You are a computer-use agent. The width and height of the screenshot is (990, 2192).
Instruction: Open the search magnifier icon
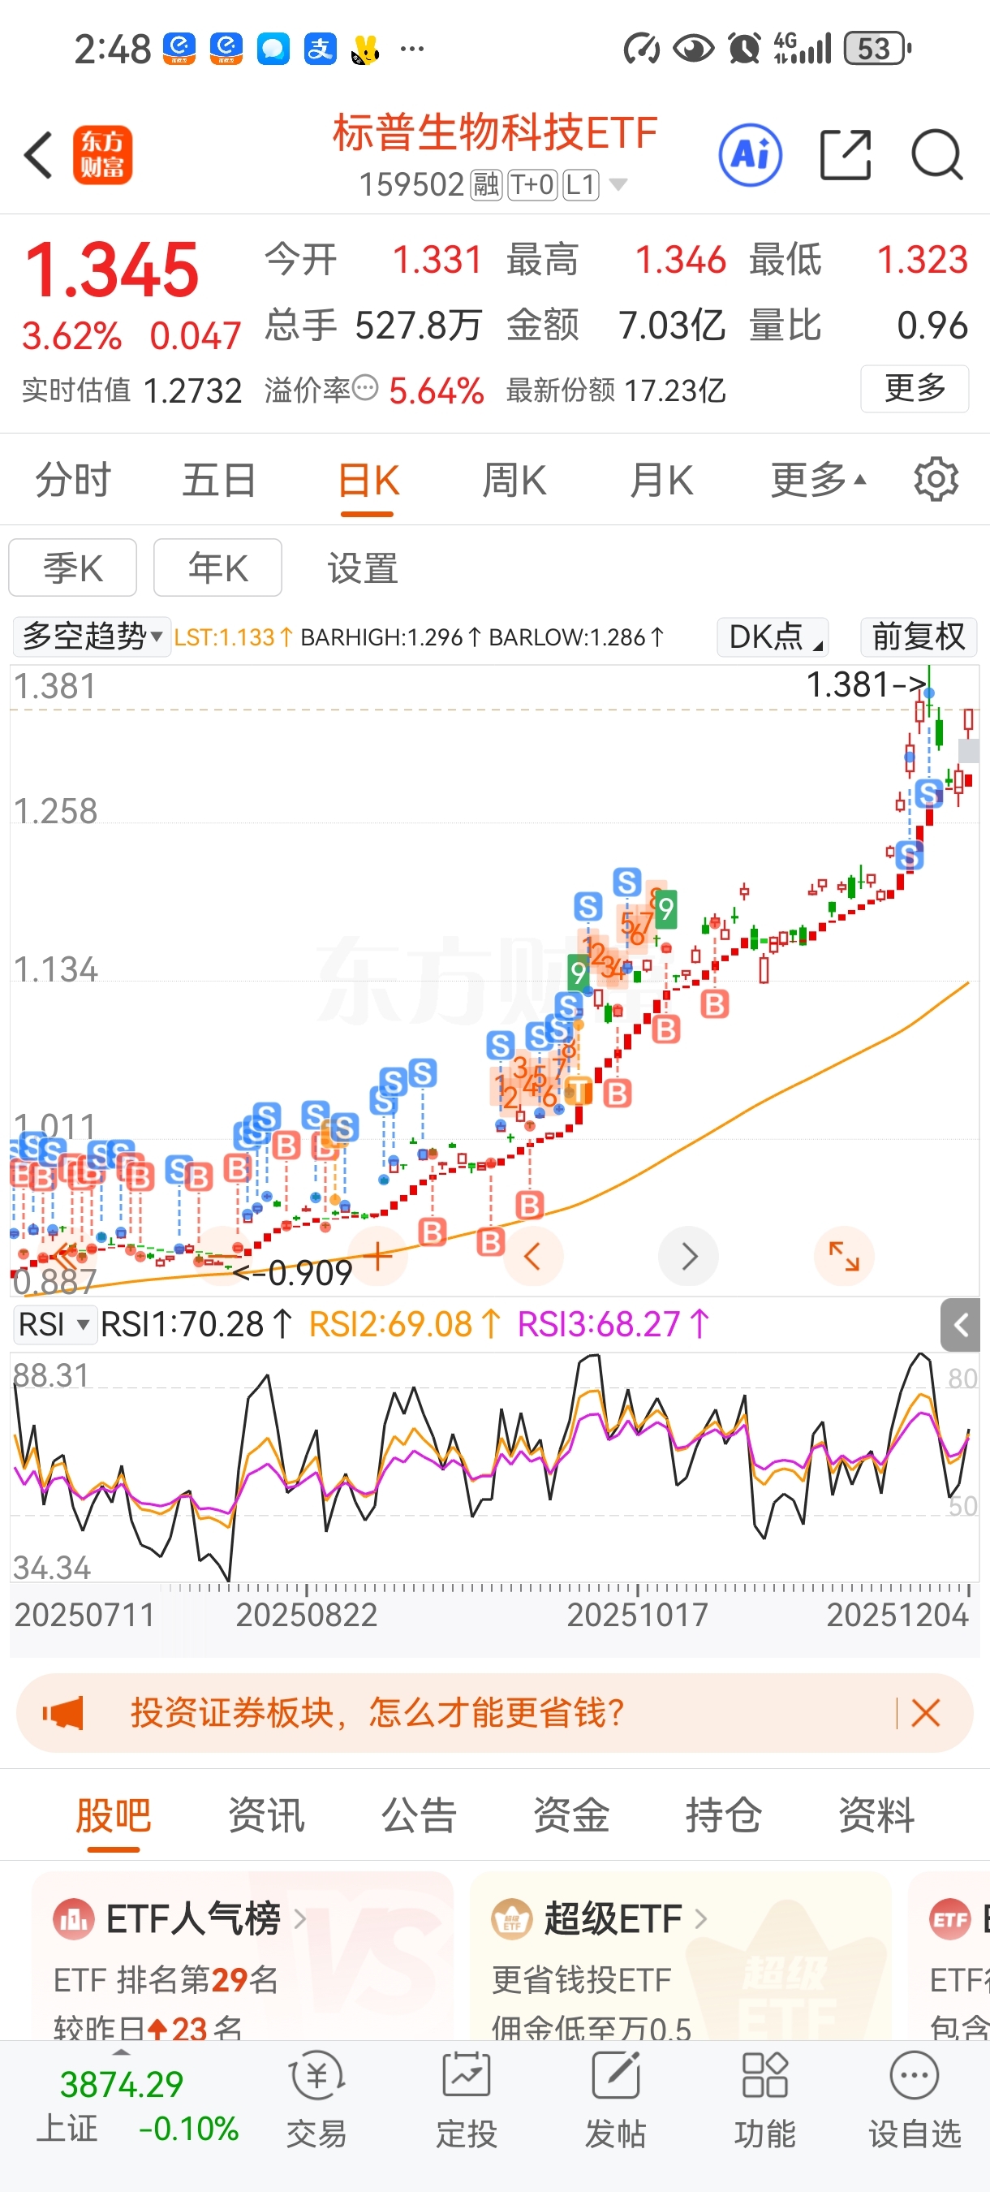tap(937, 155)
